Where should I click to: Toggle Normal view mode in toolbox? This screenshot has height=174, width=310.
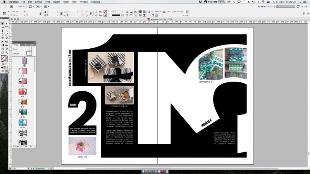tap(3, 71)
